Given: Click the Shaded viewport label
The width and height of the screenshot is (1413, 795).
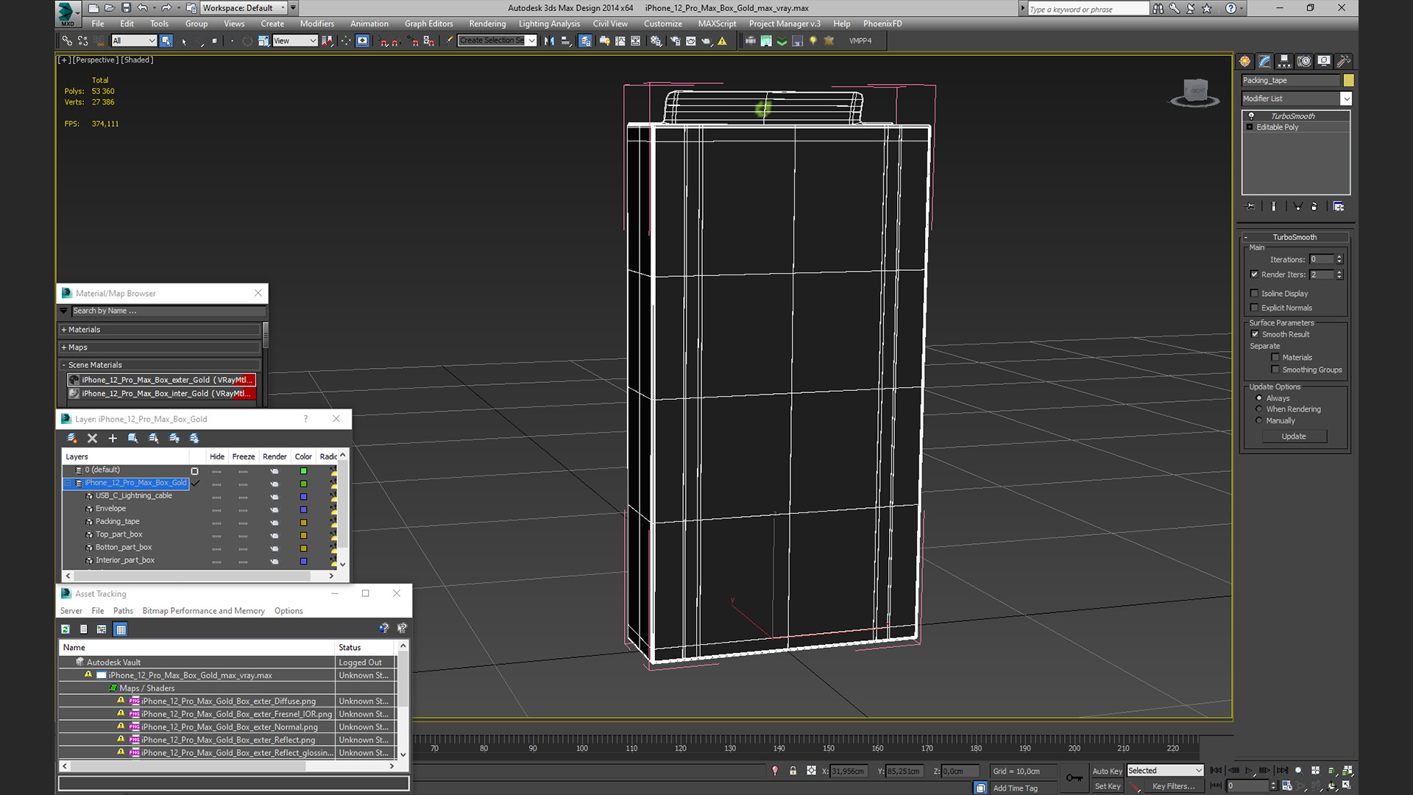Looking at the screenshot, I should pyautogui.click(x=137, y=60).
